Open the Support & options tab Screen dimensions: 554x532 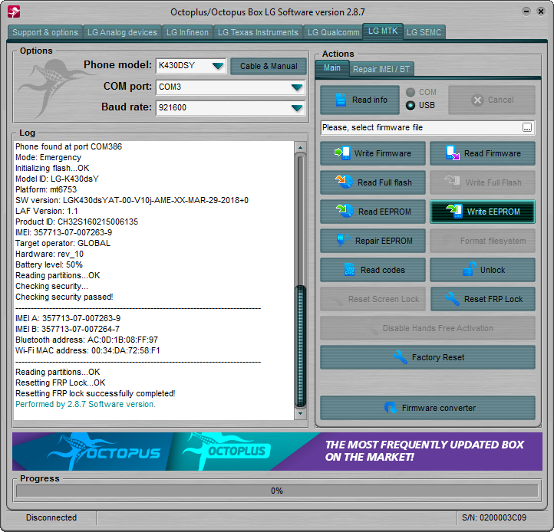[x=45, y=32]
